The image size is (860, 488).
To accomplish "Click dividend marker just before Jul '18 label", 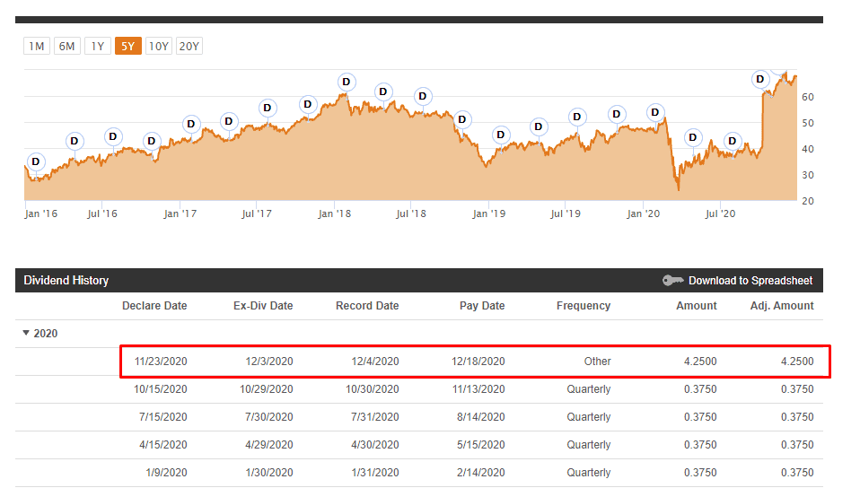I will pyautogui.click(x=382, y=91).
